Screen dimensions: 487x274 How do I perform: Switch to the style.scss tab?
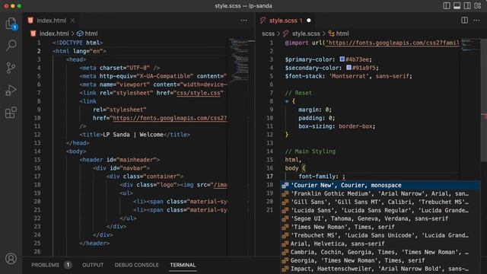pos(286,21)
